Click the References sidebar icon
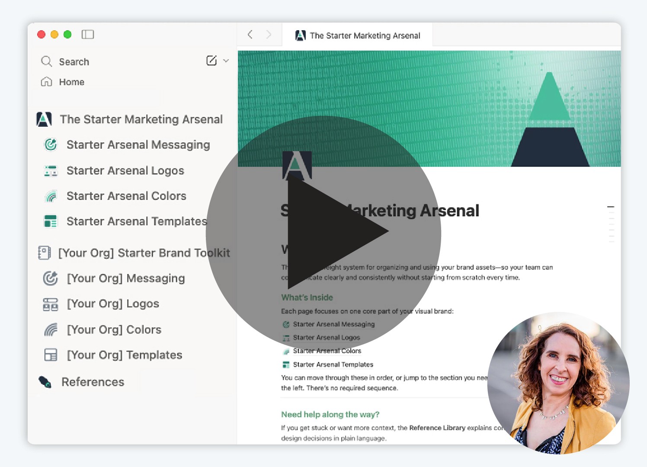Screen dimensions: 647x467 point(45,382)
